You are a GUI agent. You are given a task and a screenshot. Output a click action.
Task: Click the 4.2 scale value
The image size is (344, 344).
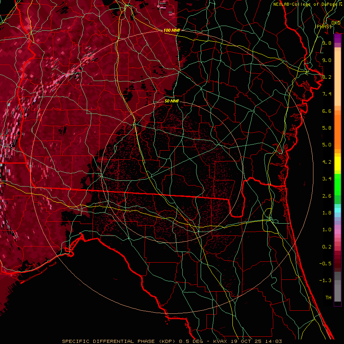(327, 162)
